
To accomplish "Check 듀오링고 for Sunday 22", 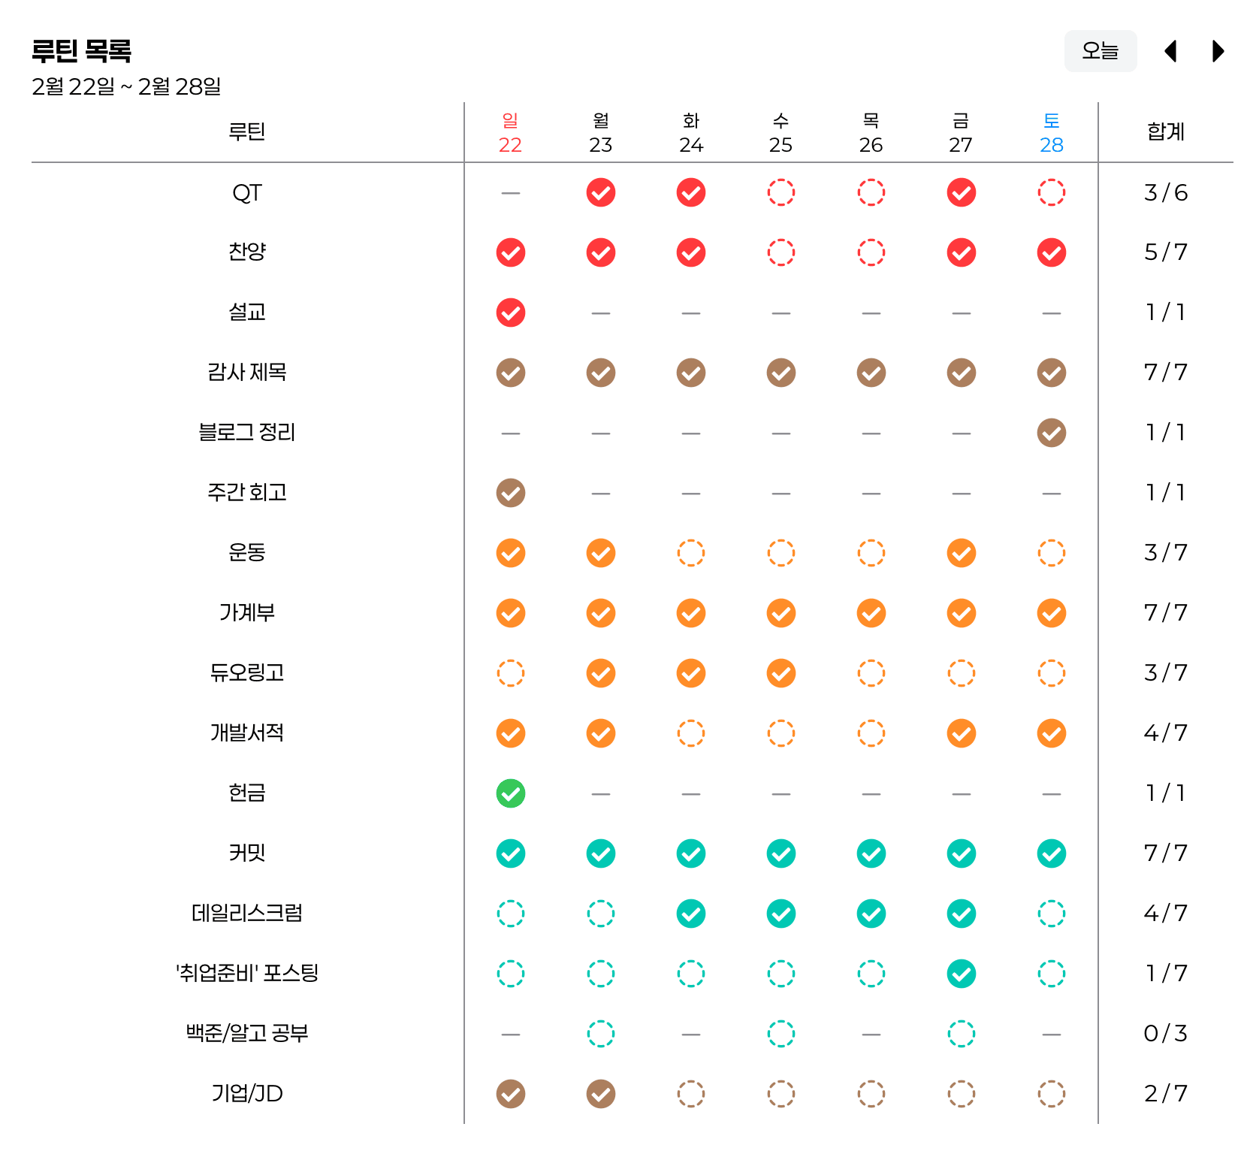I will pyautogui.click(x=511, y=673).
